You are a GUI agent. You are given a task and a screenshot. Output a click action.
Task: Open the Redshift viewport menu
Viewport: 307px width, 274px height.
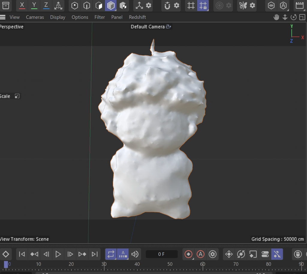(x=137, y=17)
